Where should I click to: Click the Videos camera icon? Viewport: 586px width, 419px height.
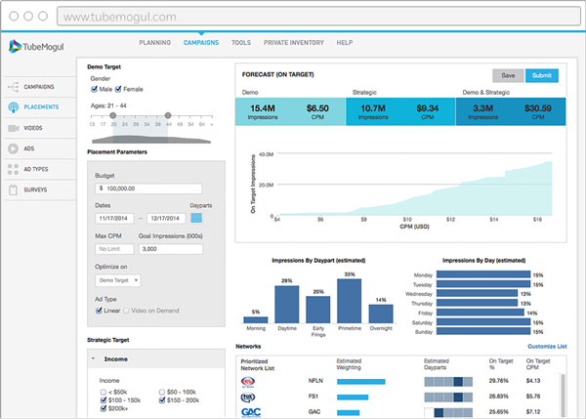point(13,128)
